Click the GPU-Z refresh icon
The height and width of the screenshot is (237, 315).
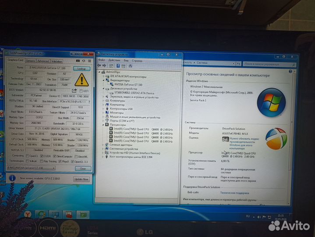(x=83, y=61)
